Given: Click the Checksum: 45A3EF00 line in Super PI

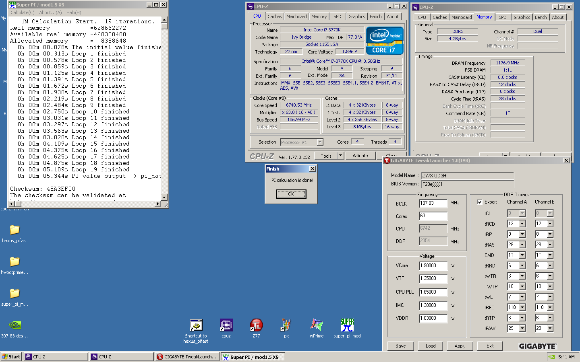Looking at the screenshot, I should pyautogui.click(x=43, y=189).
